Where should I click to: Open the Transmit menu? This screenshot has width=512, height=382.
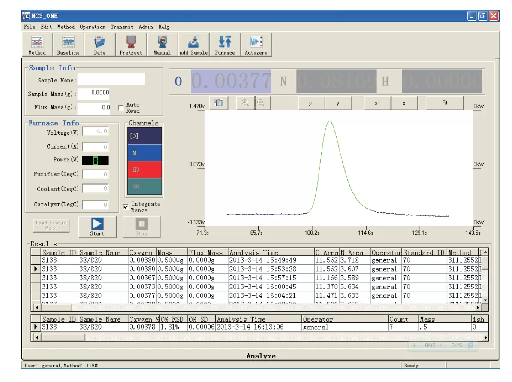coord(122,27)
